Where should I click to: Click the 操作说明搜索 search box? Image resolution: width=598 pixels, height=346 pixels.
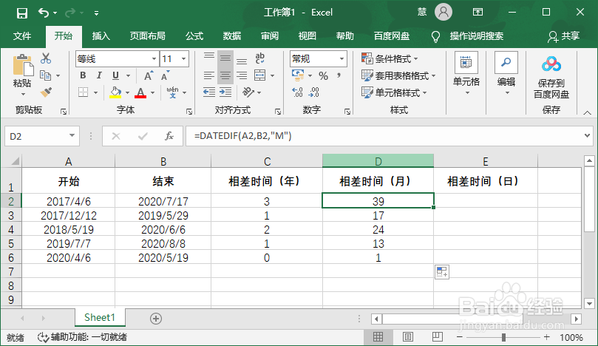coord(476,36)
